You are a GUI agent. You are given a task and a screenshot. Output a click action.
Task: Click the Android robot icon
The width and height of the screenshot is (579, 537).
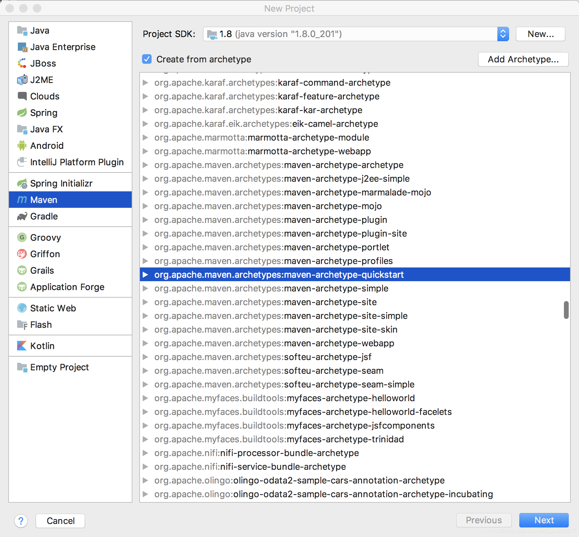tap(22, 146)
